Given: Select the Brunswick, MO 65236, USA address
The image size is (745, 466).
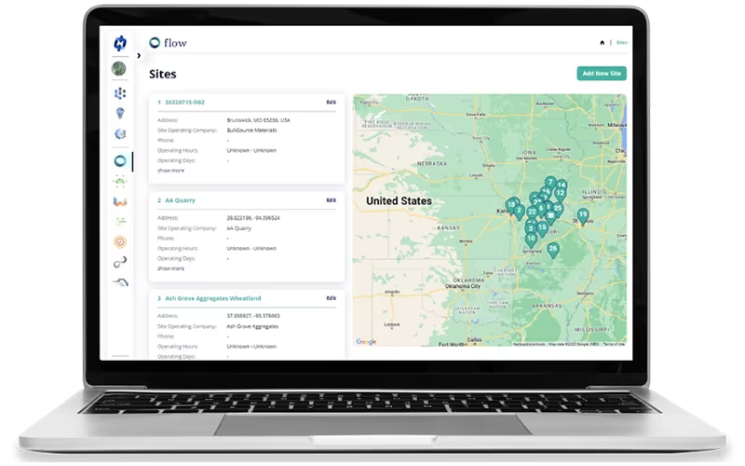Looking at the screenshot, I should pyautogui.click(x=259, y=120).
